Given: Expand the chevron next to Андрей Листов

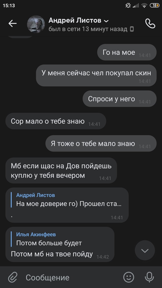Looking at the screenshot, I should pos(106,21).
